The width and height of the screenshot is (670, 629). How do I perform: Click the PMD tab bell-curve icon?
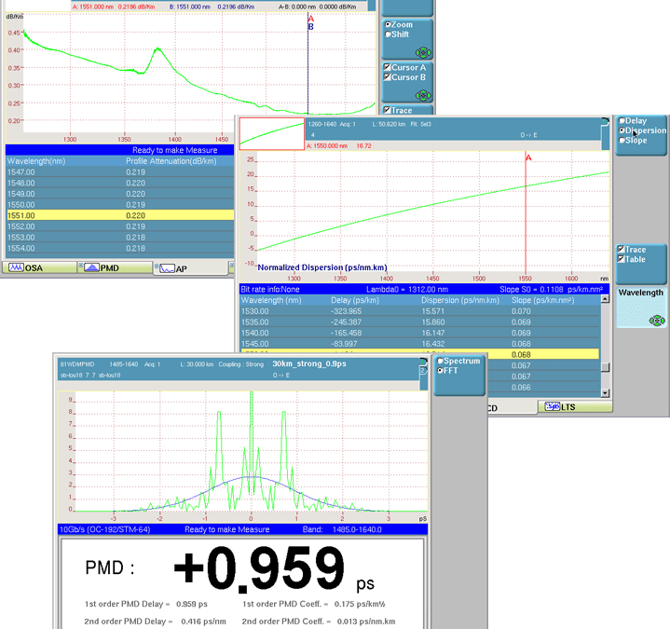click(x=92, y=268)
